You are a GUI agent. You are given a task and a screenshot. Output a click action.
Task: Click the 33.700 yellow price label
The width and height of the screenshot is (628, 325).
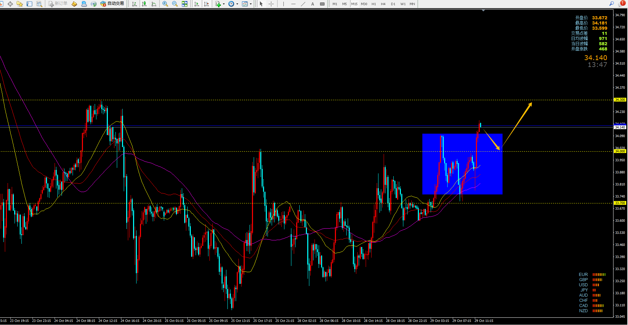point(620,203)
